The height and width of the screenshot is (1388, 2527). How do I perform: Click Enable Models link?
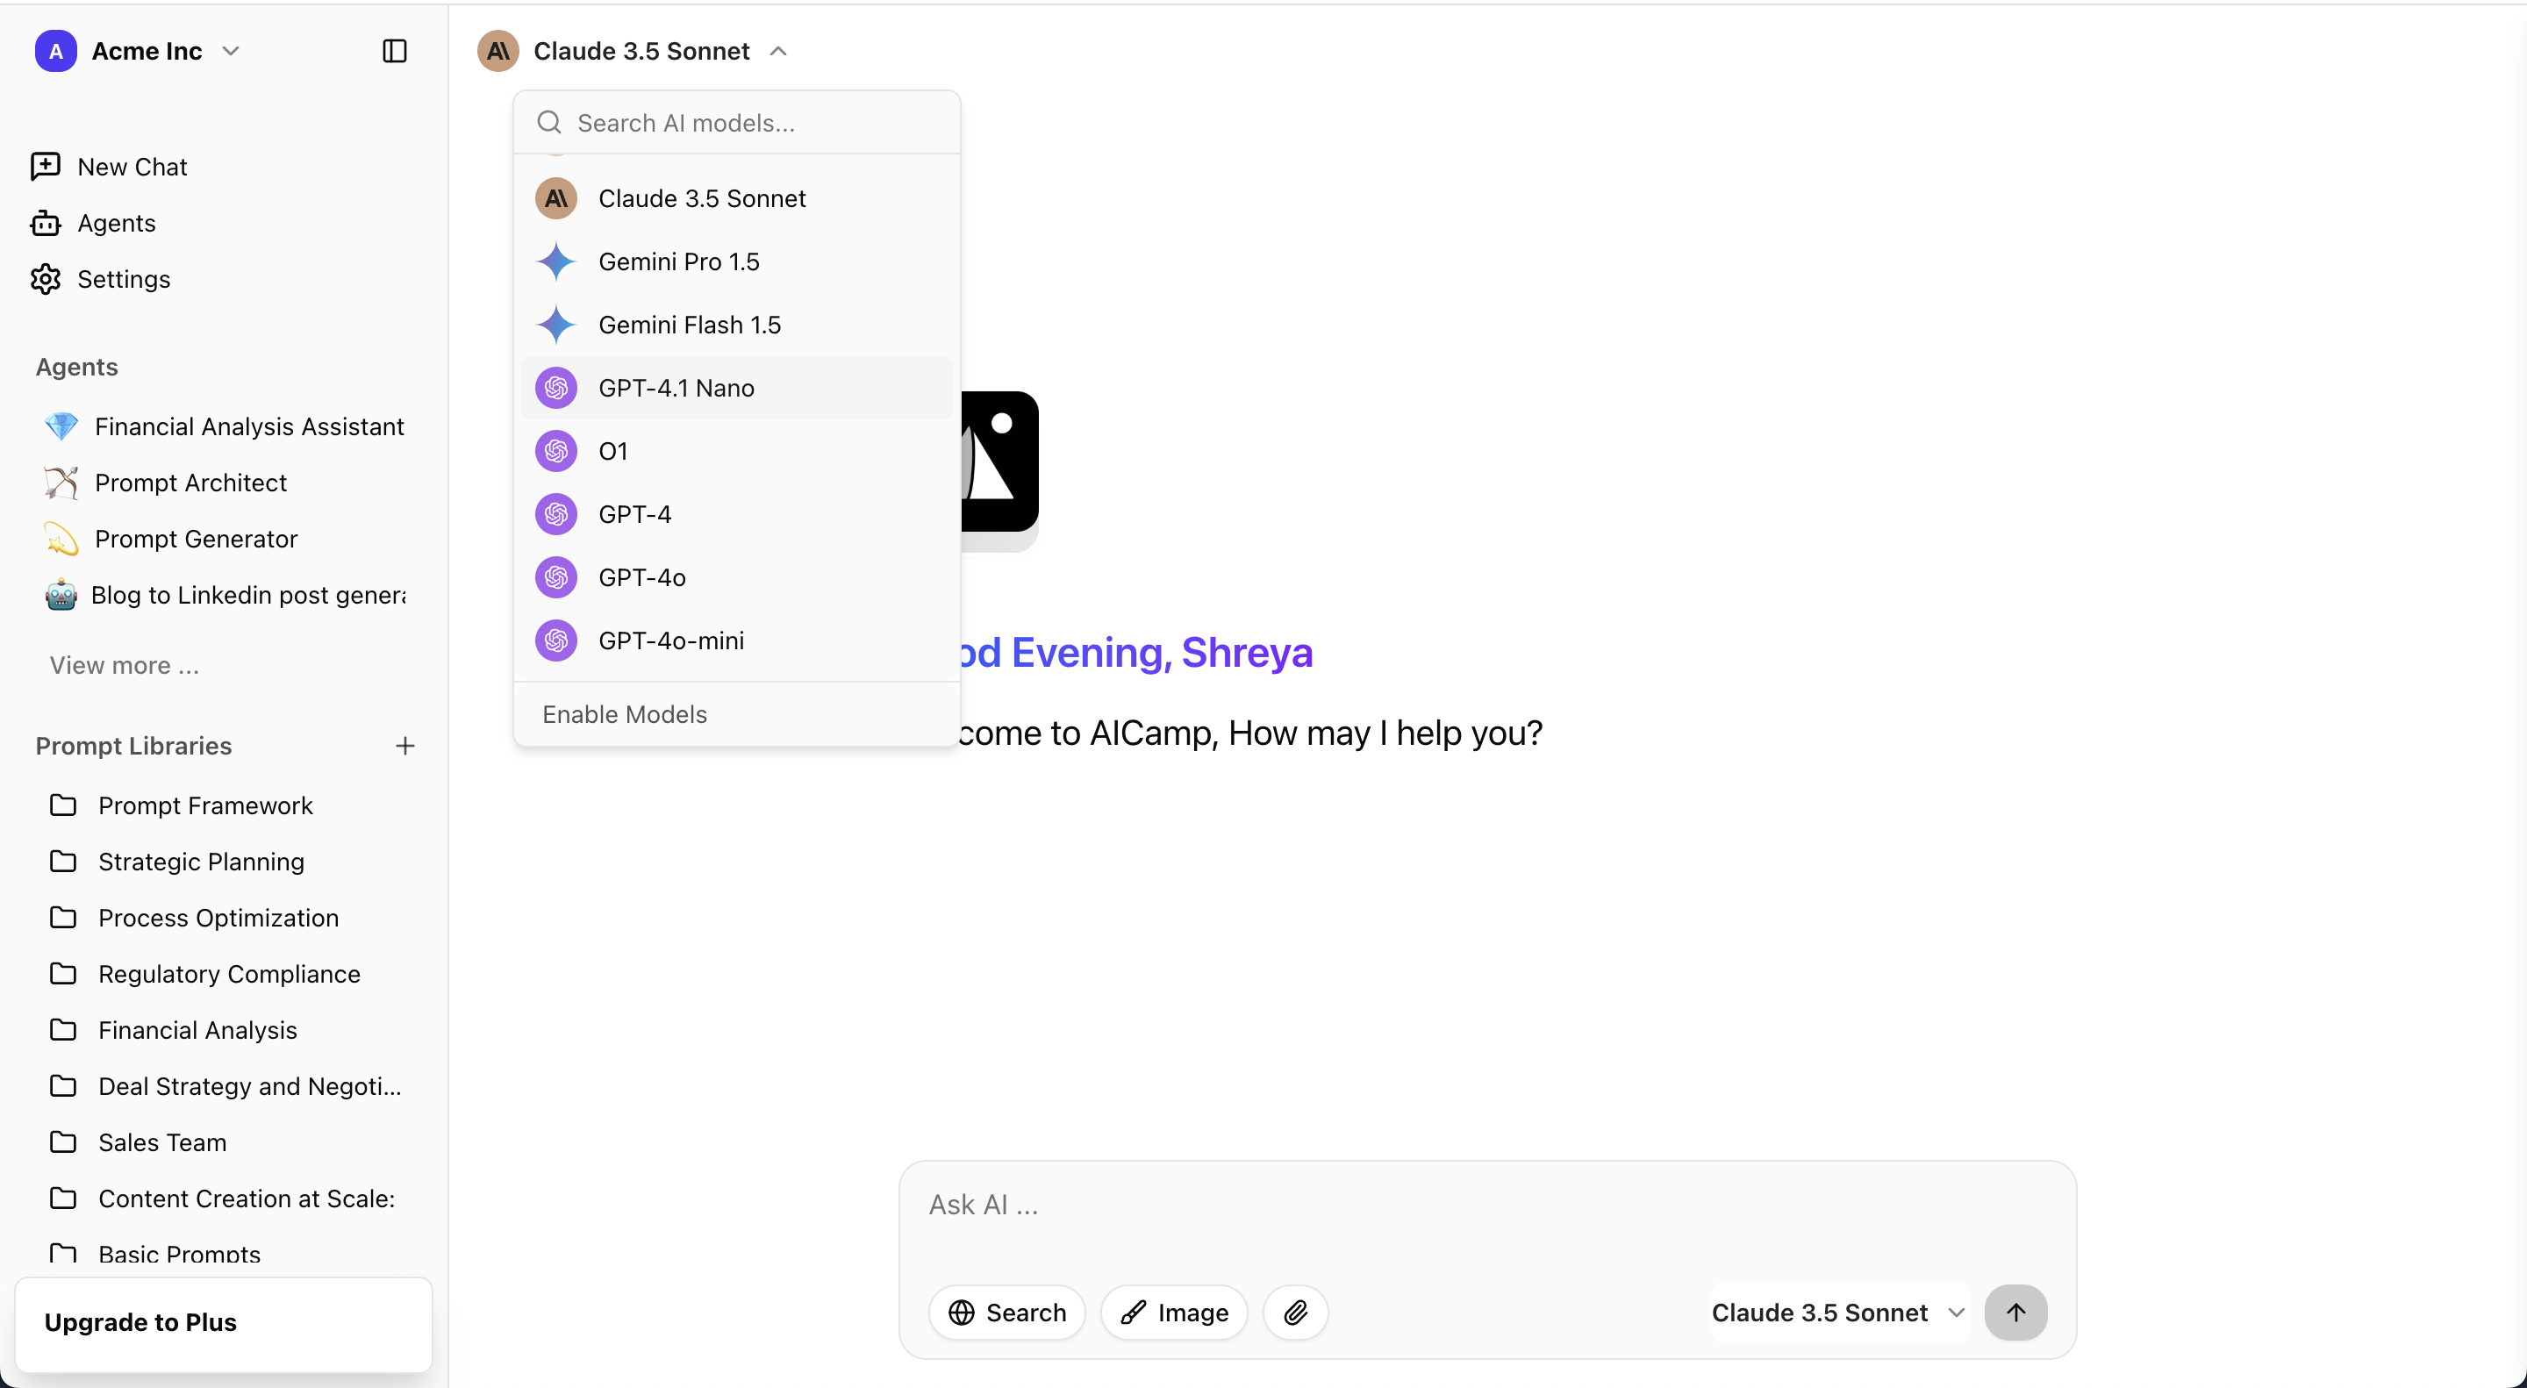[x=625, y=714]
